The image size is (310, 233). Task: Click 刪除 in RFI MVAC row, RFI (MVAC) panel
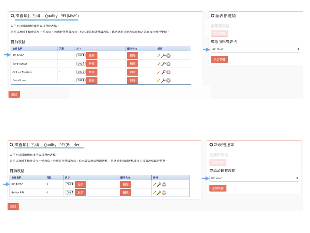[x=133, y=56]
